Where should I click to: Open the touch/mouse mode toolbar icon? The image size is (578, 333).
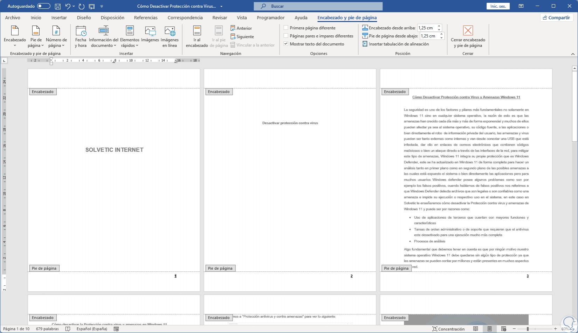tap(92, 6)
